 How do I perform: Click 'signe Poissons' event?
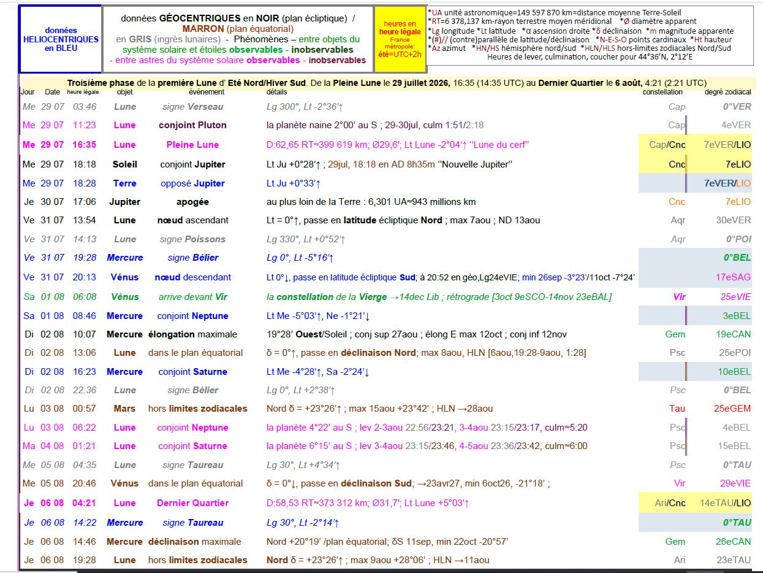pyautogui.click(x=193, y=239)
